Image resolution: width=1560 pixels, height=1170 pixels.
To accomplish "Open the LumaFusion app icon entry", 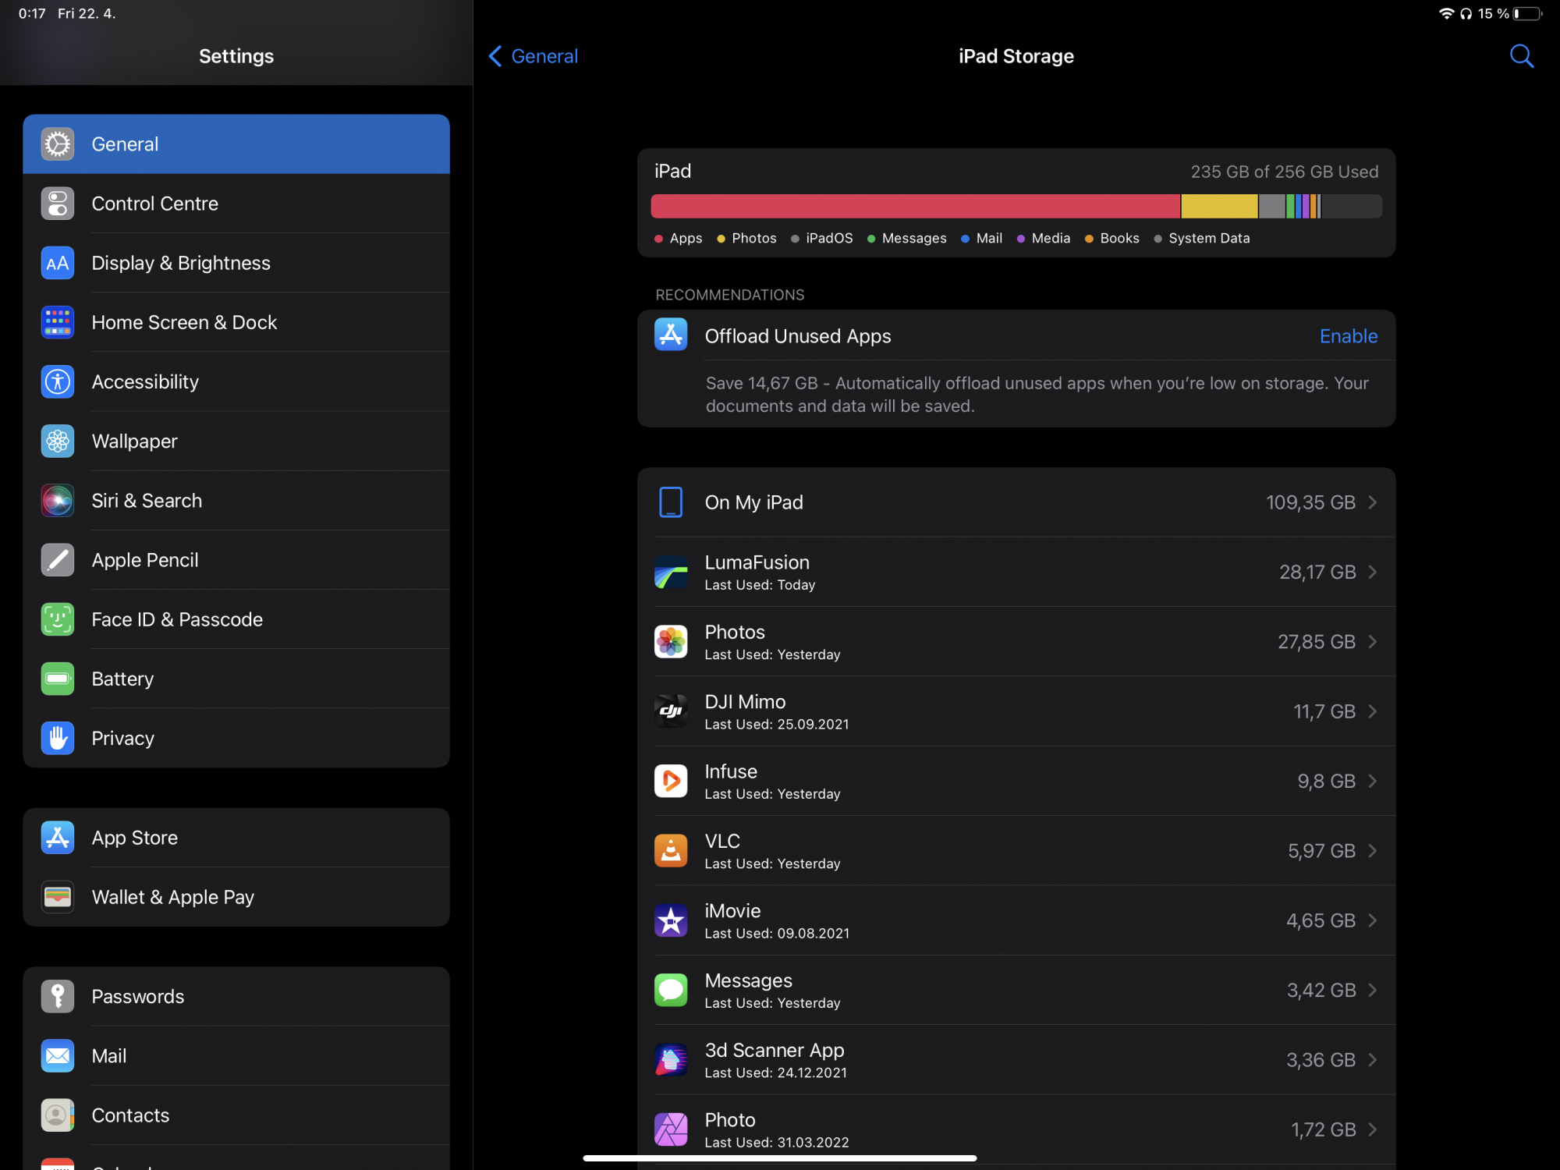I will (671, 572).
